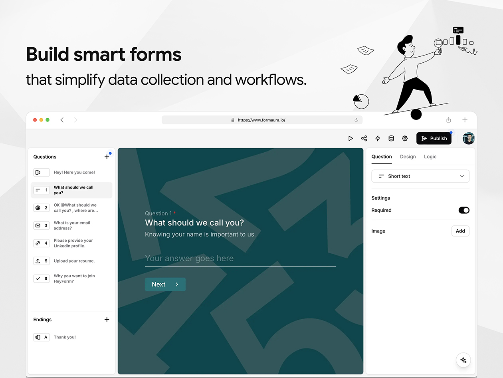
Task: Click the Integrations lightning bolt icon
Action: click(378, 138)
